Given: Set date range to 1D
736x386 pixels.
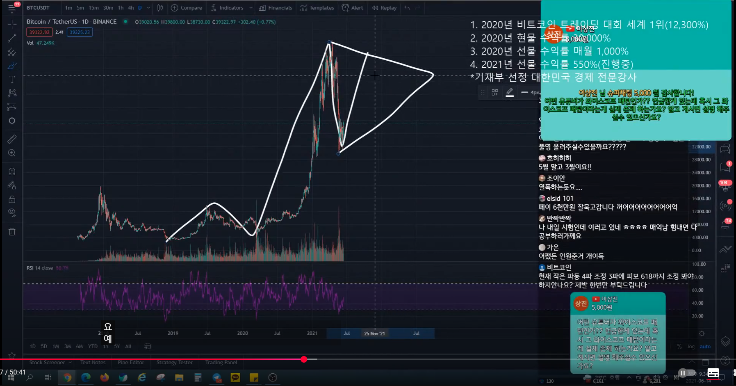Looking at the screenshot, I should [x=32, y=347].
